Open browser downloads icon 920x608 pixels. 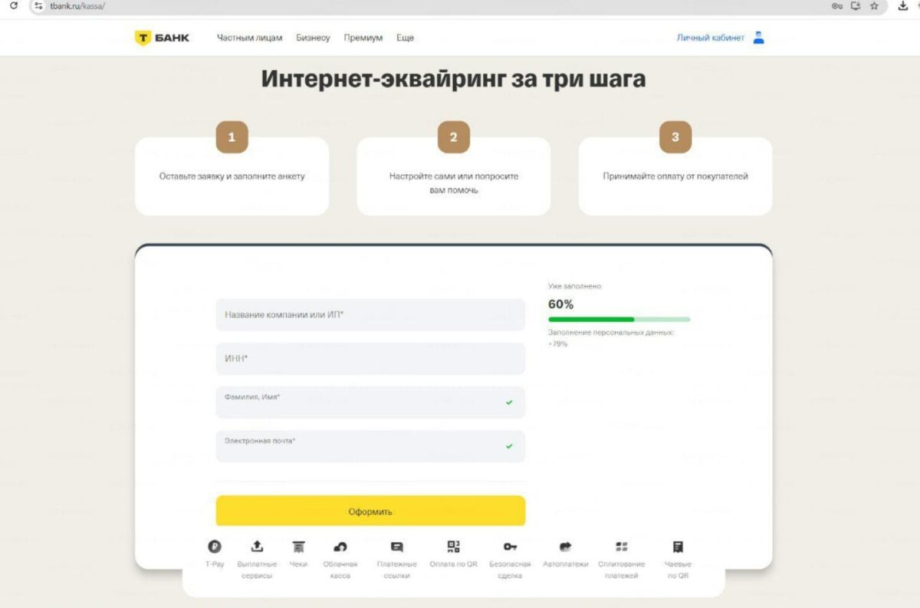(902, 5)
